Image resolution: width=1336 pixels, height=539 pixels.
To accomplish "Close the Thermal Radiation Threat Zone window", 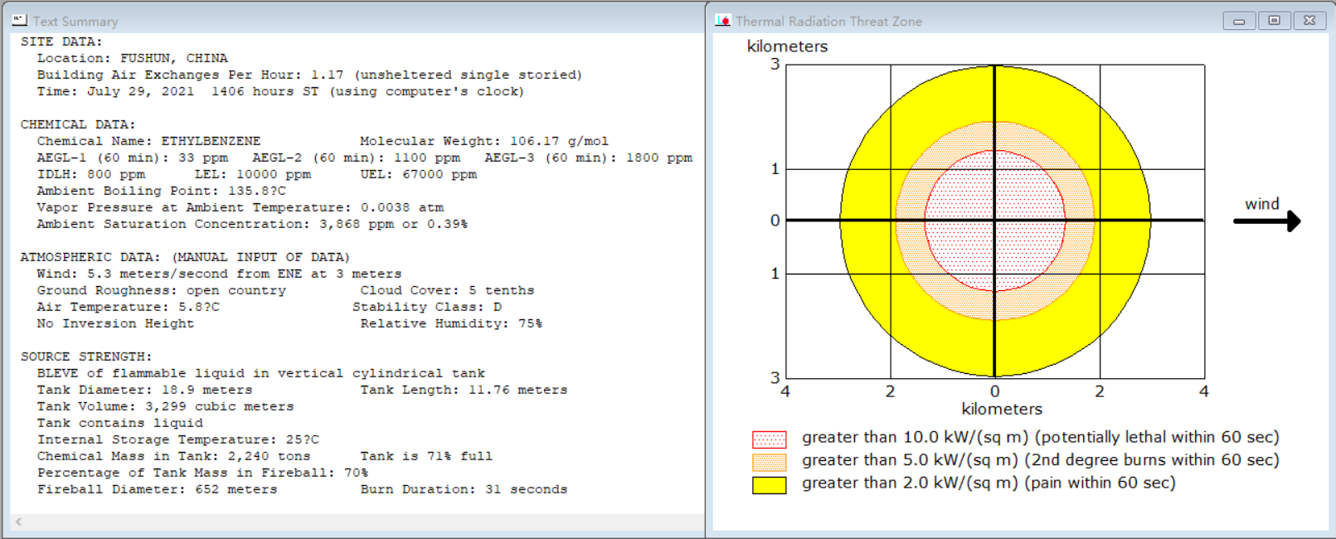I will [x=1309, y=21].
